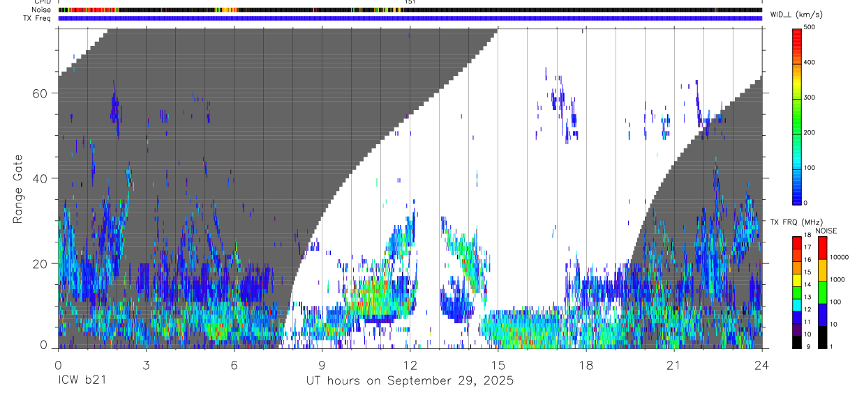Click the Noise strip above the plot
Image resolution: width=857 pixels, height=395 pixels.
[x=410, y=10]
